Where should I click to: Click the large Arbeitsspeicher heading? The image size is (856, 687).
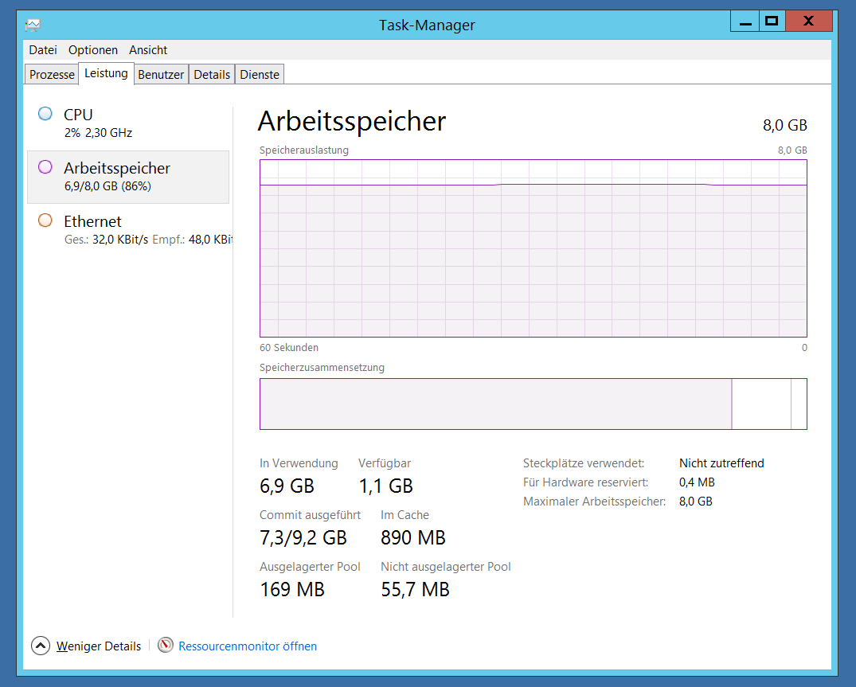pyautogui.click(x=352, y=121)
